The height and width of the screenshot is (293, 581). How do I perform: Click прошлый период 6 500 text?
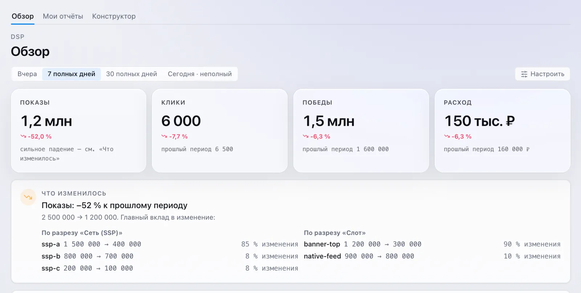pyautogui.click(x=197, y=149)
